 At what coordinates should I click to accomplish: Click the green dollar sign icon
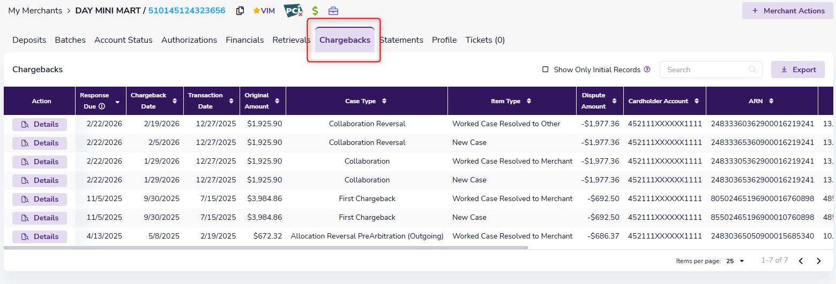point(315,11)
